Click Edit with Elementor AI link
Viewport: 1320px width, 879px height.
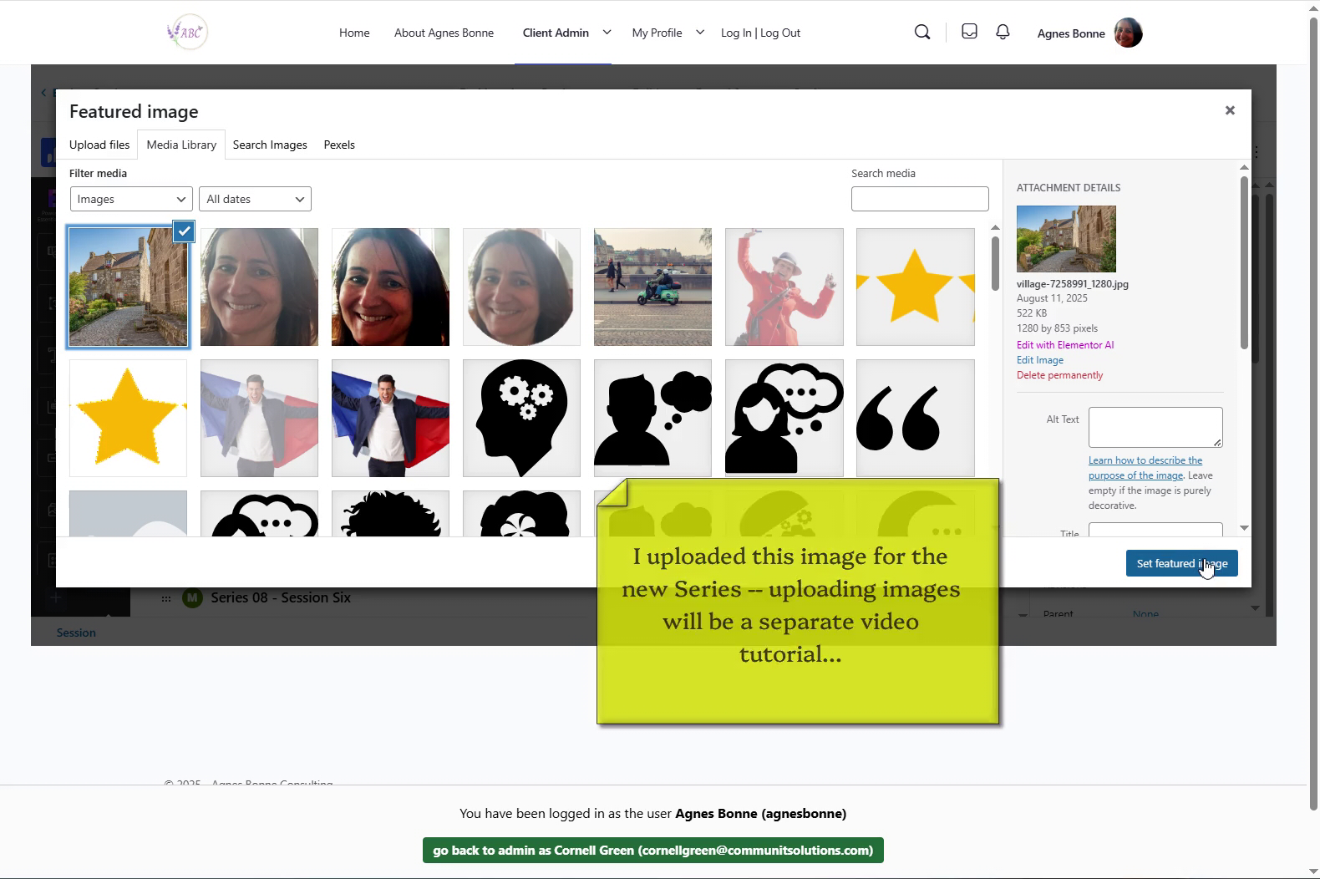pos(1064,345)
